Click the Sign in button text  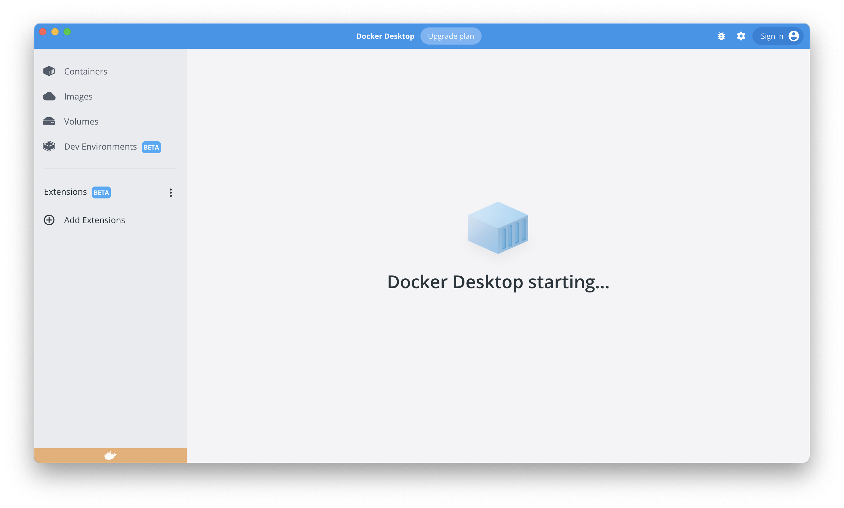point(772,36)
